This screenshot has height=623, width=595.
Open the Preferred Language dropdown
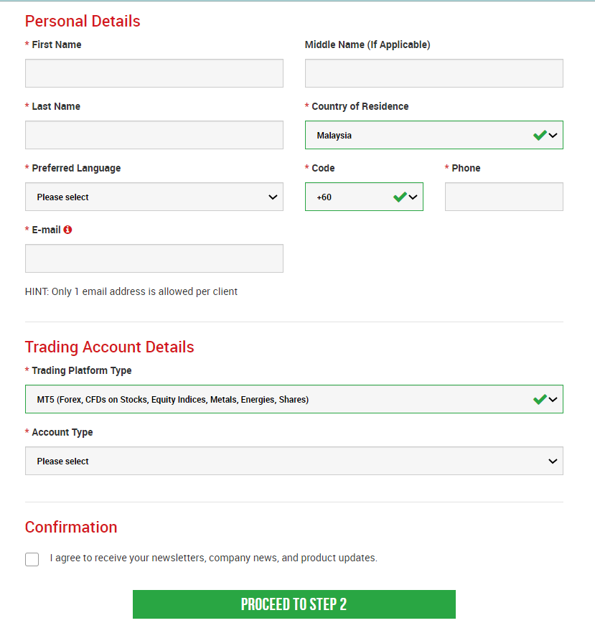(154, 197)
